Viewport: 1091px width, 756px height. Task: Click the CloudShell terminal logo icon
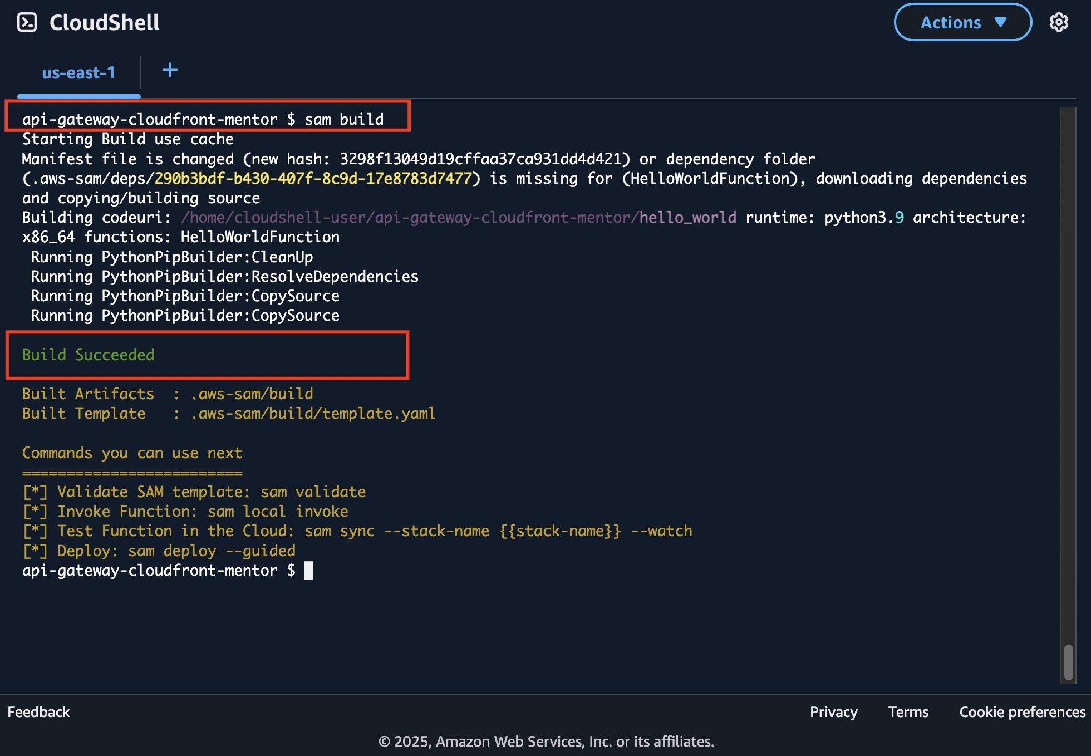click(27, 22)
